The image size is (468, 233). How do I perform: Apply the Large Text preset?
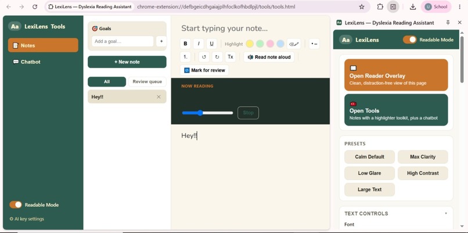(369, 189)
